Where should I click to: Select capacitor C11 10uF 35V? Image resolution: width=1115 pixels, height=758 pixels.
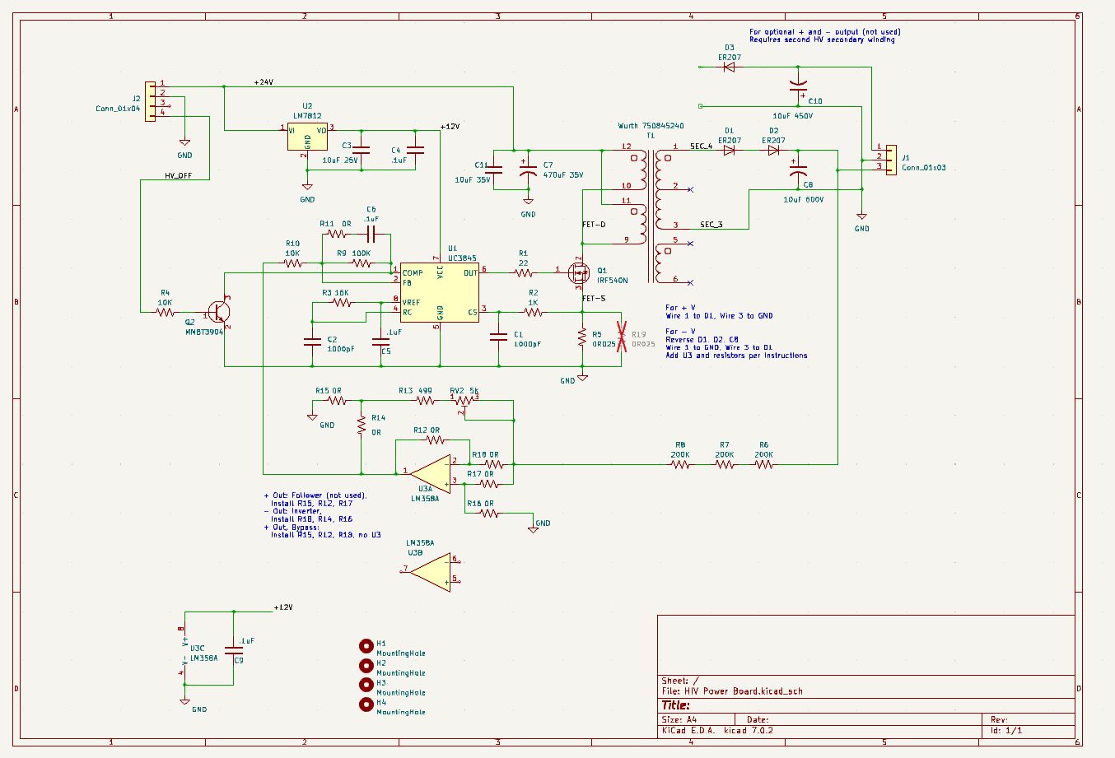coord(493,170)
